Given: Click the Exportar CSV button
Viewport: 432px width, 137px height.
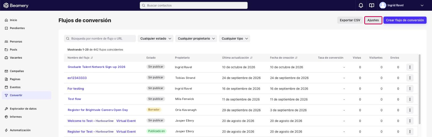Looking at the screenshot, I should [x=350, y=20].
